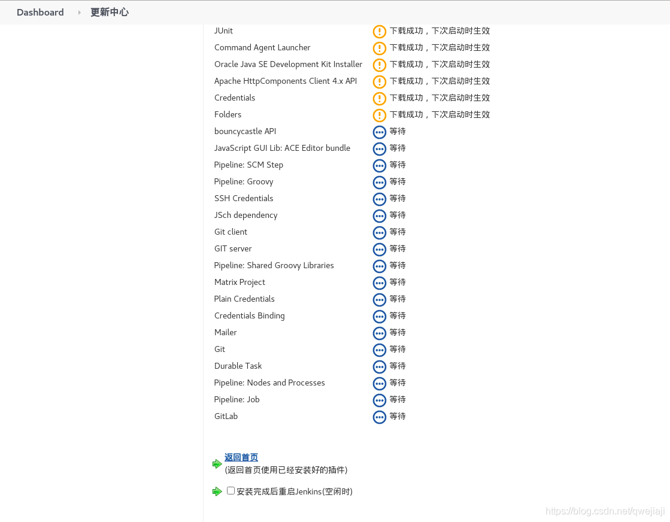Click the Credentials plugin orange status icon
670x522 pixels.
[379, 98]
